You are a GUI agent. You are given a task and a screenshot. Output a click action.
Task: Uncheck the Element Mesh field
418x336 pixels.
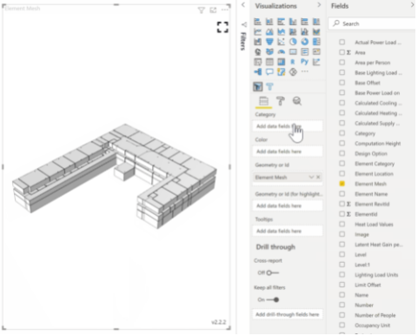pyautogui.click(x=342, y=184)
